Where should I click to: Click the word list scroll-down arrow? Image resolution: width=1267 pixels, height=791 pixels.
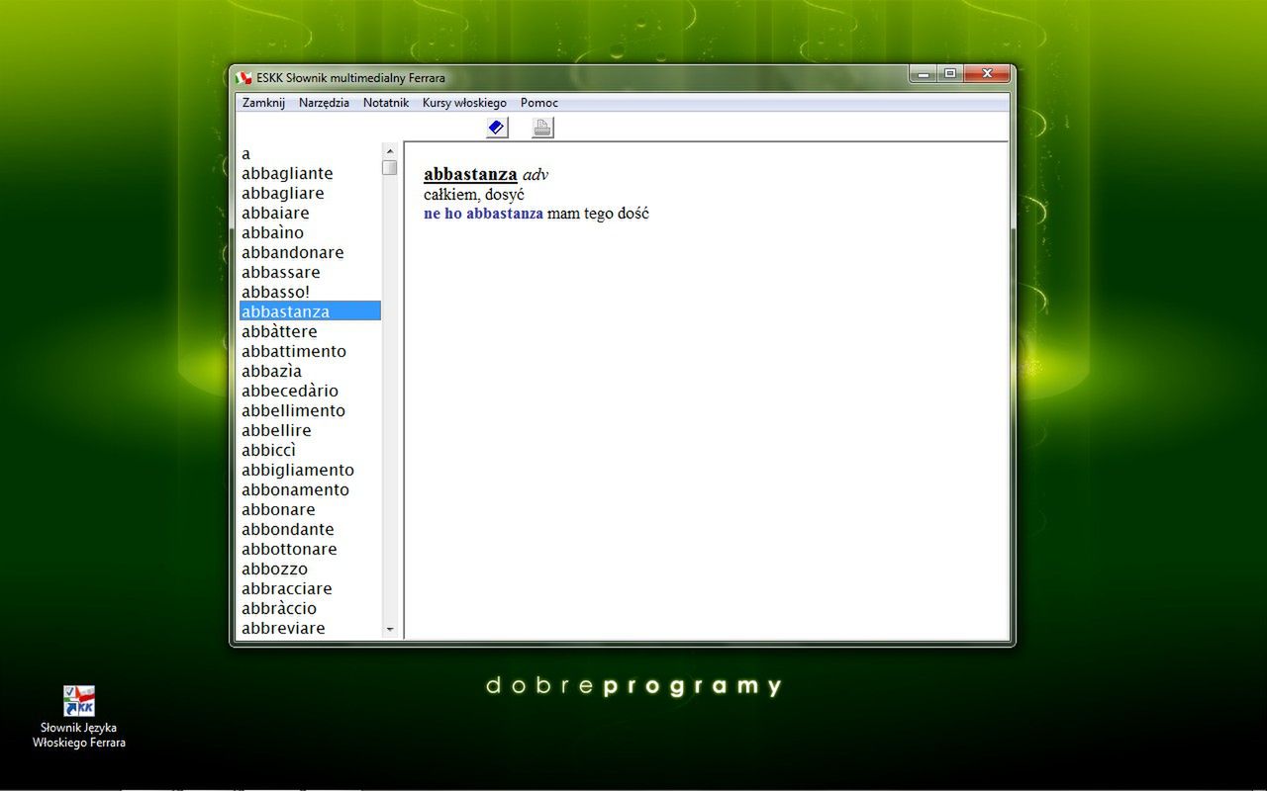[389, 630]
